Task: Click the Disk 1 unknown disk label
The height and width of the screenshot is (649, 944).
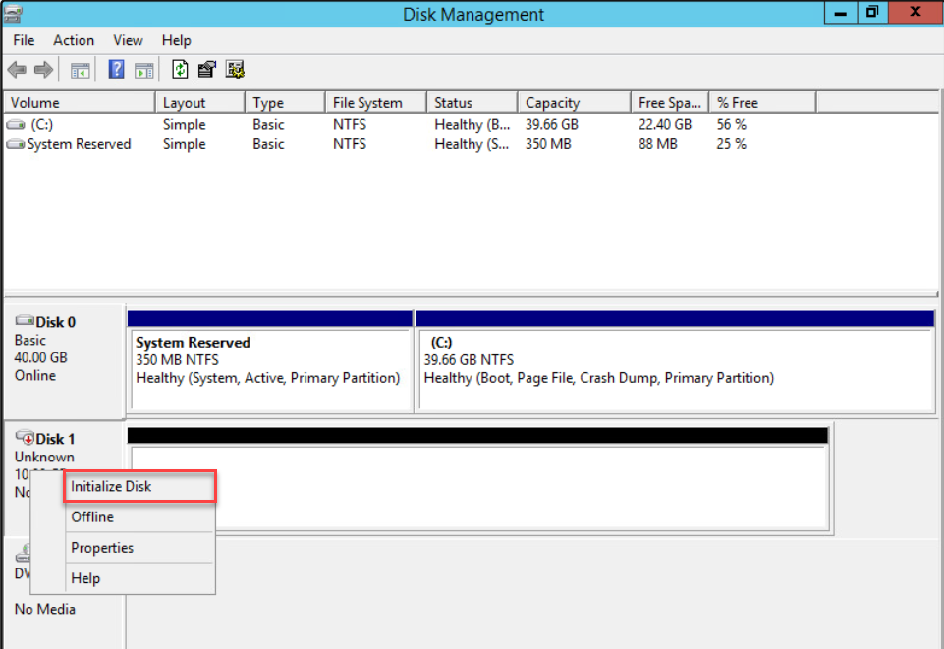Action: pyautogui.click(x=54, y=438)
